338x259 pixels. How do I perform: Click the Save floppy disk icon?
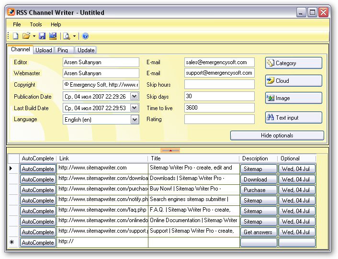pyautogui.click(x=42, y=36)
